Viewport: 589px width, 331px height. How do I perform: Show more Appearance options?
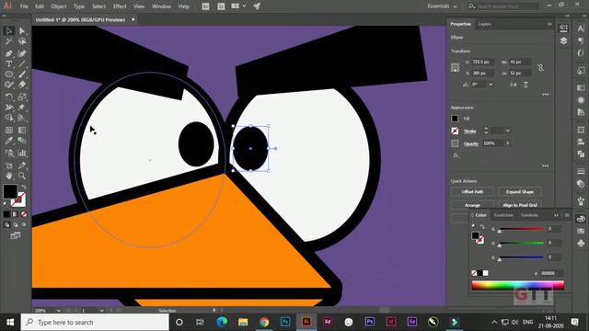tap(546, 165)
